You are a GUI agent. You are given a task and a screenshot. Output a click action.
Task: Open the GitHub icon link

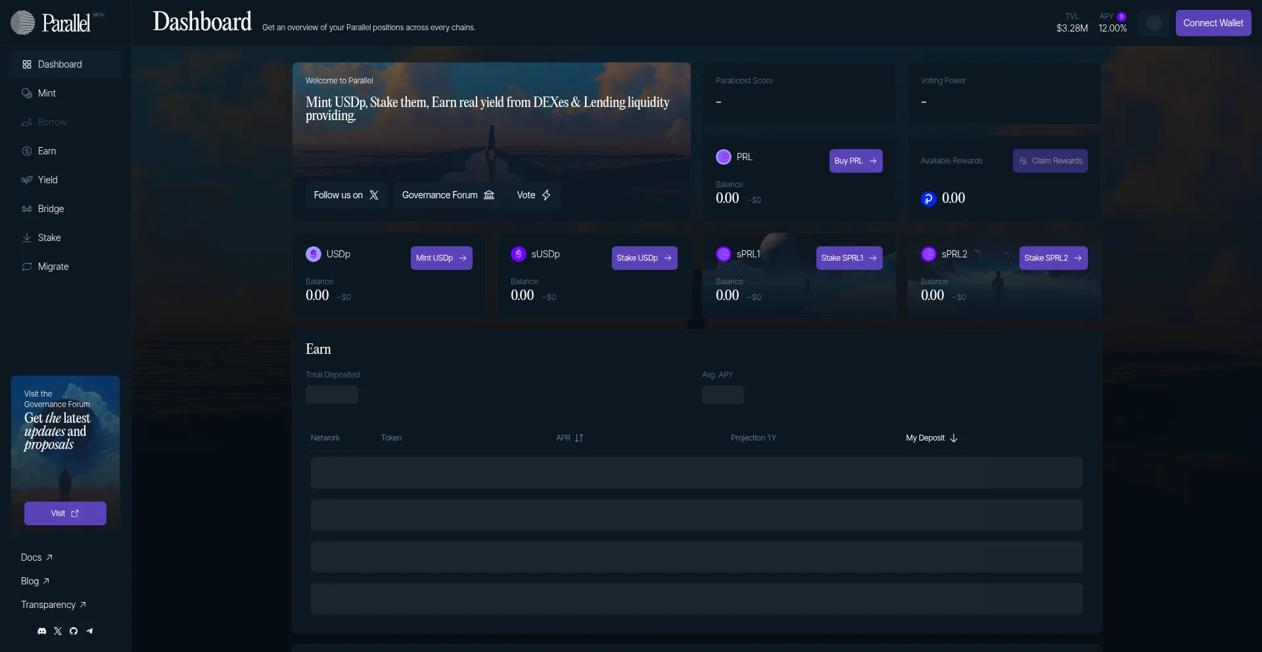pyautogui.click(x=74, y=631)
